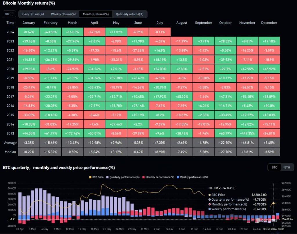The height and width of the screenshot is (234, 297).
Task: Click the +27.70% October median cell
Action: [225, 152]
